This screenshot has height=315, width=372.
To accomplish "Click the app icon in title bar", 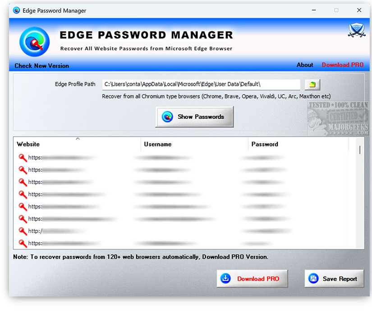I will pos(16,10).
